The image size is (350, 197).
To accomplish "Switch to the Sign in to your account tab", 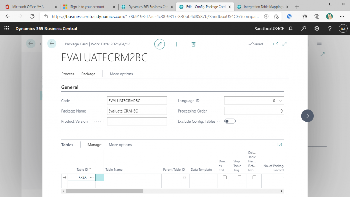I will 89,7.
